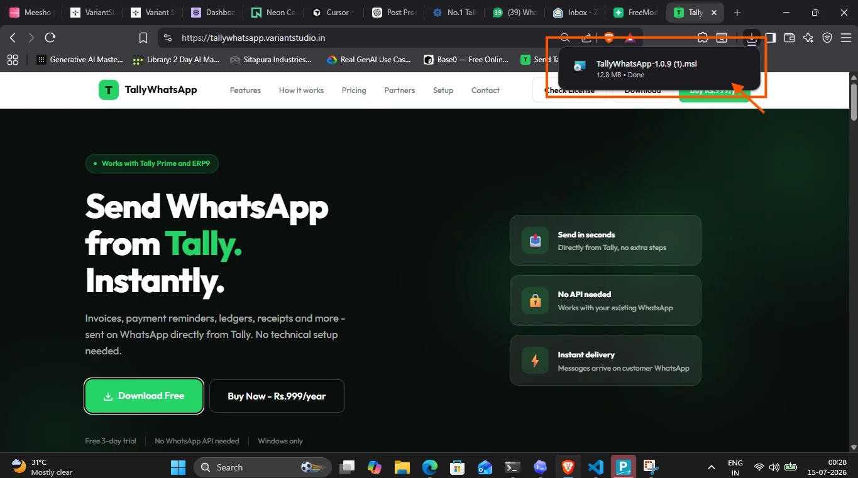This screenshot has height=478, width=858.
Task: Open How it works nav link
Action: coord(301,90)
